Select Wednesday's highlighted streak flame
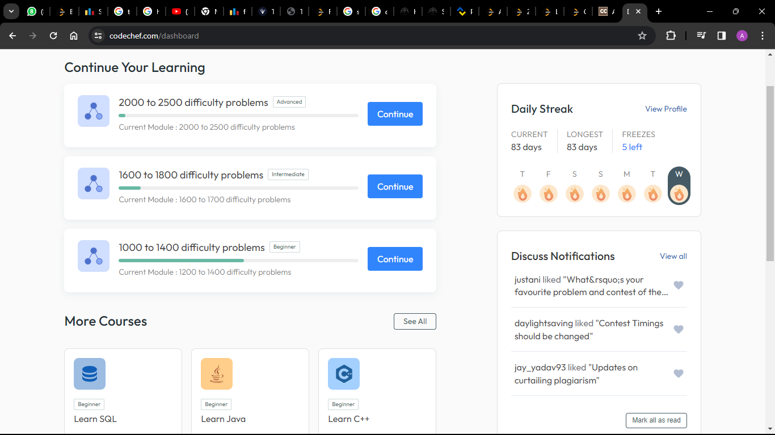The width and height of the screenshot is (775, 435). (679, 194)
